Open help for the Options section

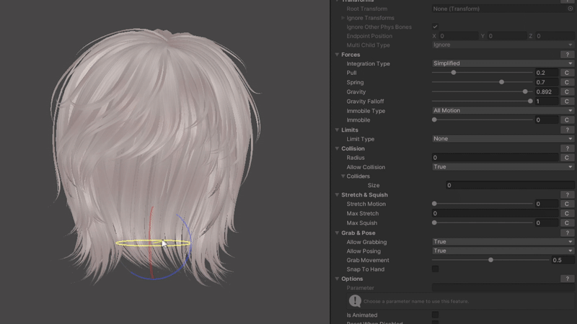[x=567, y=279]
